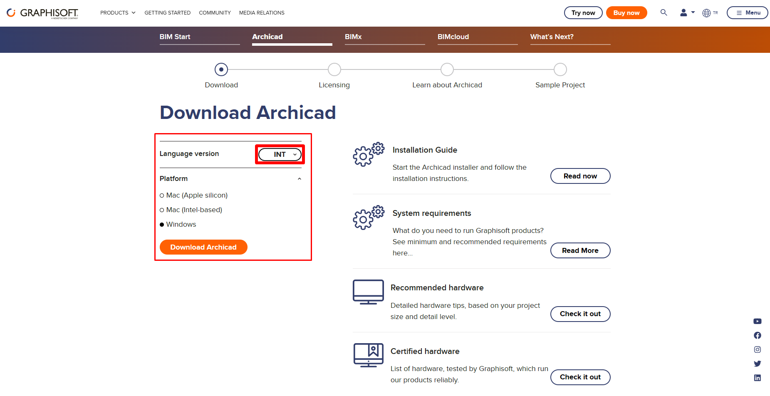Expand the Products menu
770x396 pixels.
coord(118,13)
